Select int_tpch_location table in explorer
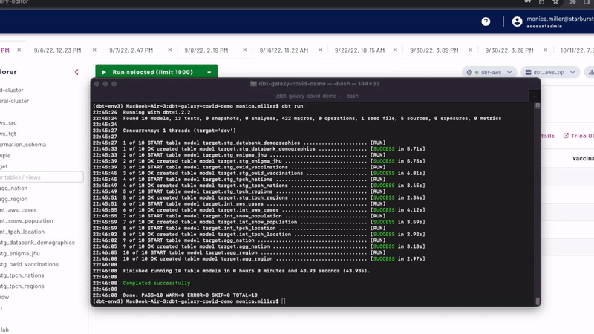The height and width of the screenshot is (334, 594). click(22, 232)
